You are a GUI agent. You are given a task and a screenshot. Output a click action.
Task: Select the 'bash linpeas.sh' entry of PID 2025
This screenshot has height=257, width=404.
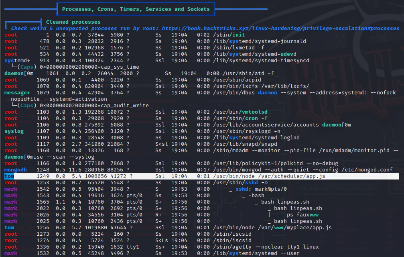[298, 221]
